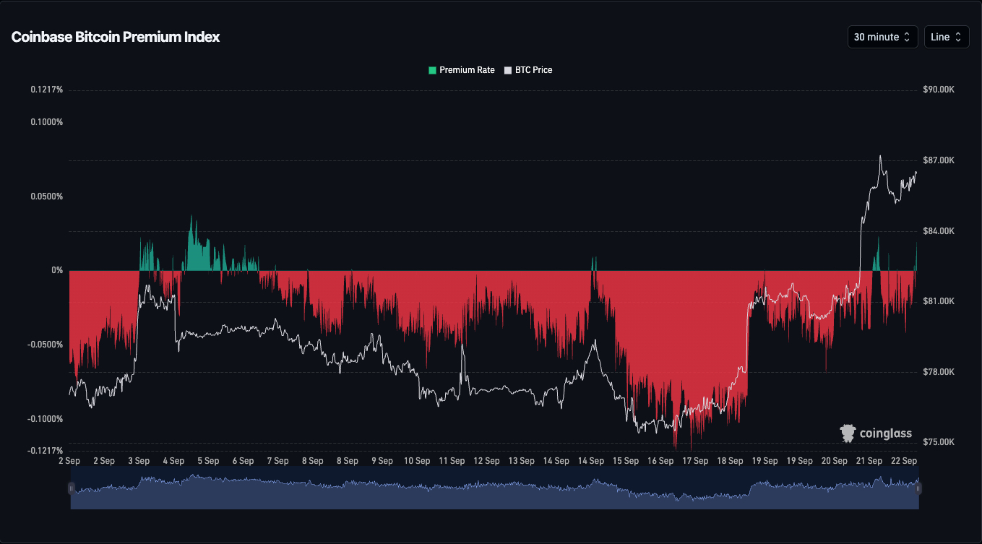Click the coinglass logo icon

[x=848, y=433]
